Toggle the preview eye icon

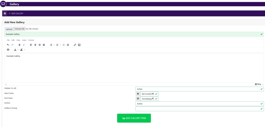click(8, 50)
